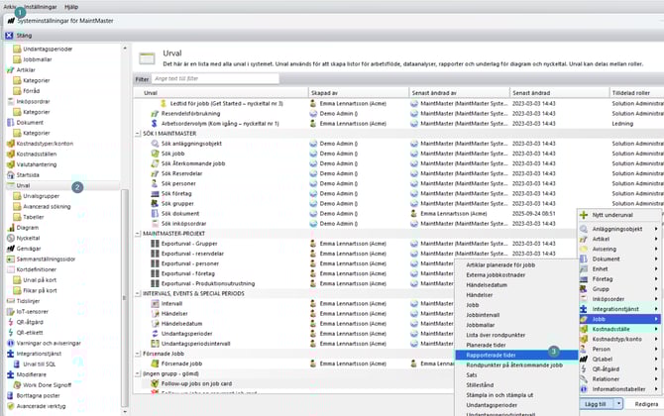Screen dimensions: 664x416
Task: Select Sök anläggningsobjekt row icon
Action: (155, 143)
